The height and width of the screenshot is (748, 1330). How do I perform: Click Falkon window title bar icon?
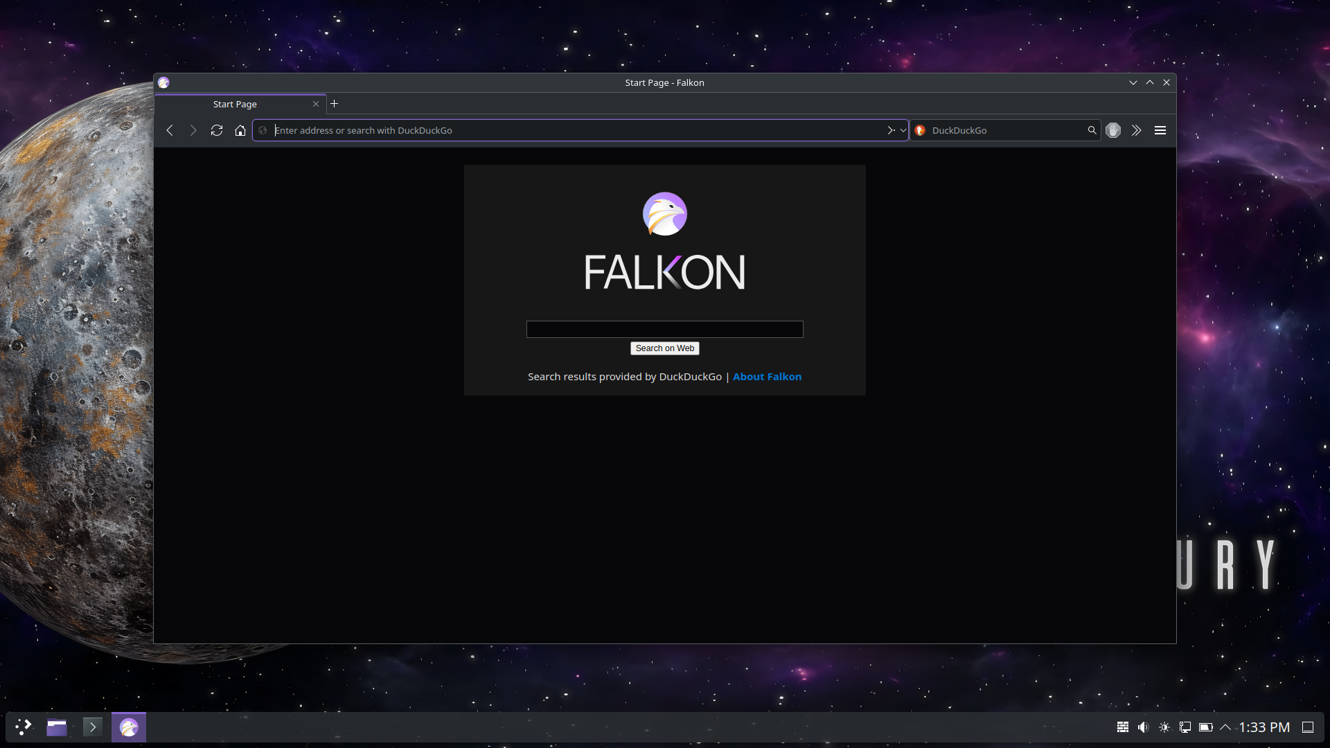click(x=163, y=82)
